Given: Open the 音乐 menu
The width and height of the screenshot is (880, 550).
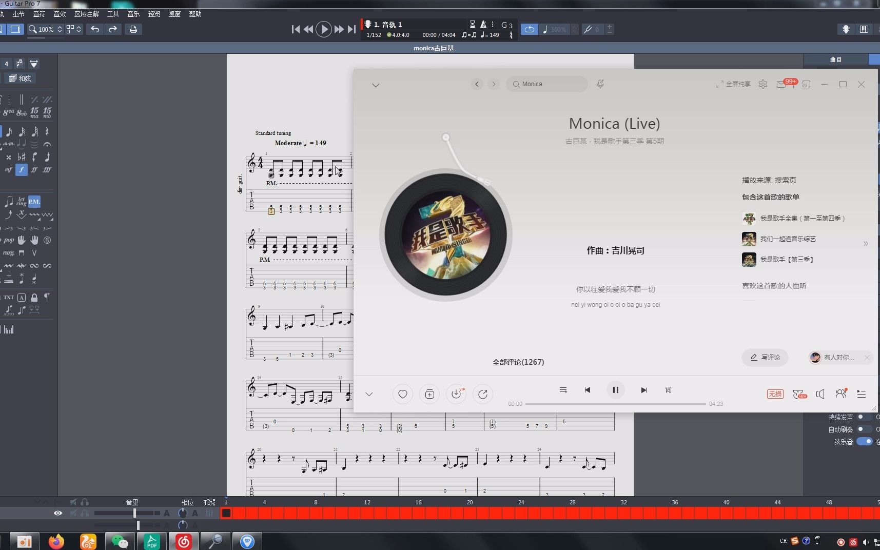Looking at the screenshot, I should [x=133, y=14].
